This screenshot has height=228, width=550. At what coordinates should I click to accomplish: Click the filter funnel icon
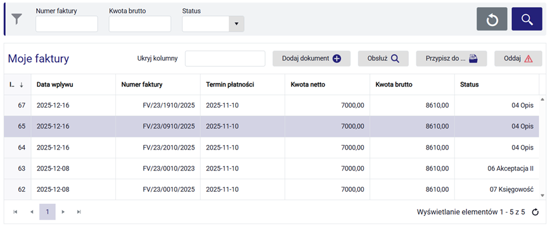(17, 19)
